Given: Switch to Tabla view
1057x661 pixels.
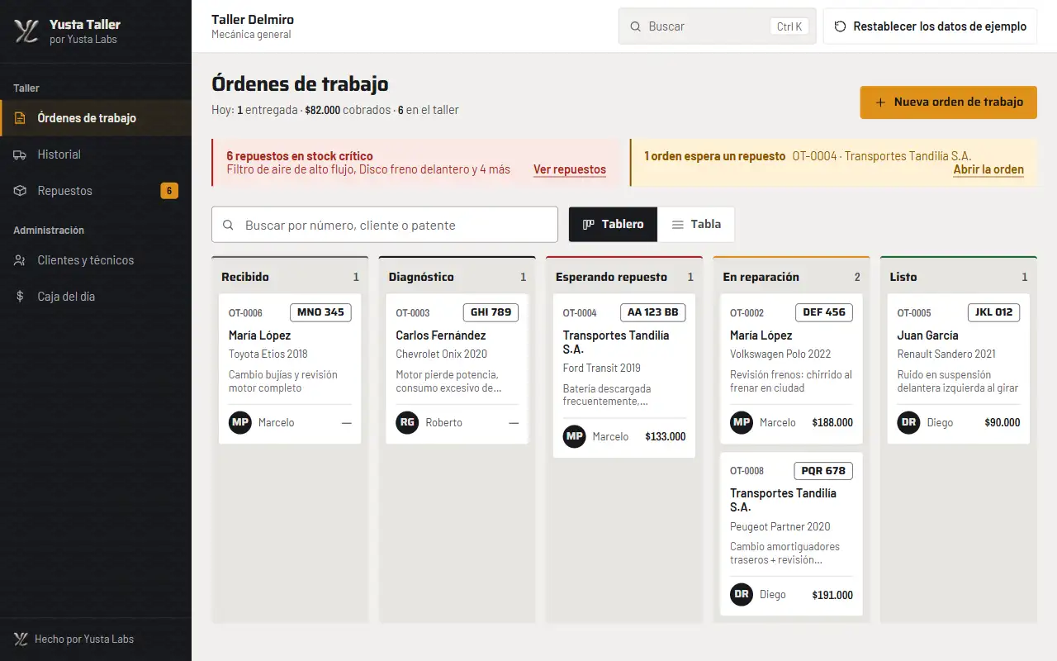Looking at the screenshot, I should [696, 224].
